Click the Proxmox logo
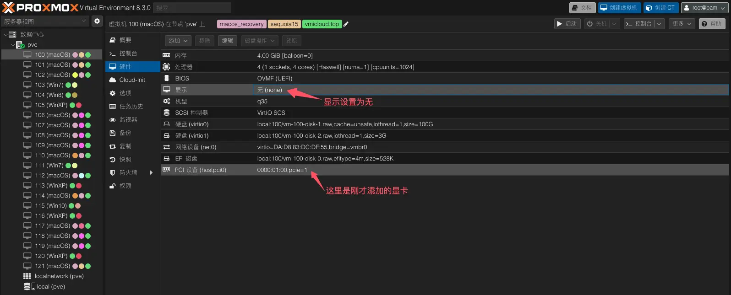This screenshot has height=295, width=731. point(40,8)
